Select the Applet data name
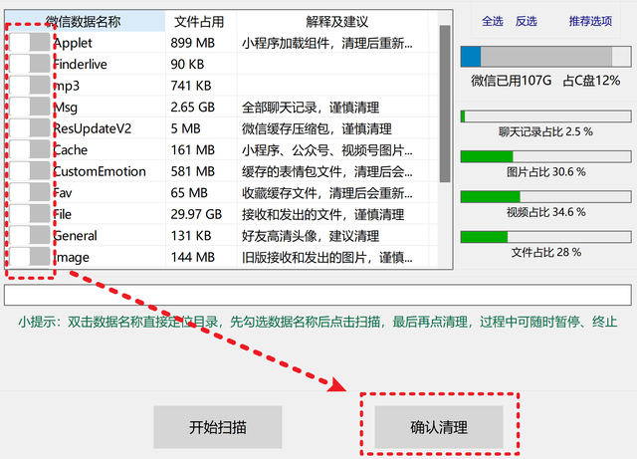This screenshot has width=637, height=459. 73,43
